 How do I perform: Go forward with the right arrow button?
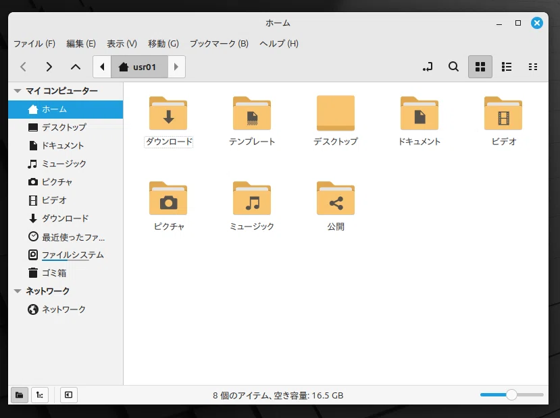point(49,67)
